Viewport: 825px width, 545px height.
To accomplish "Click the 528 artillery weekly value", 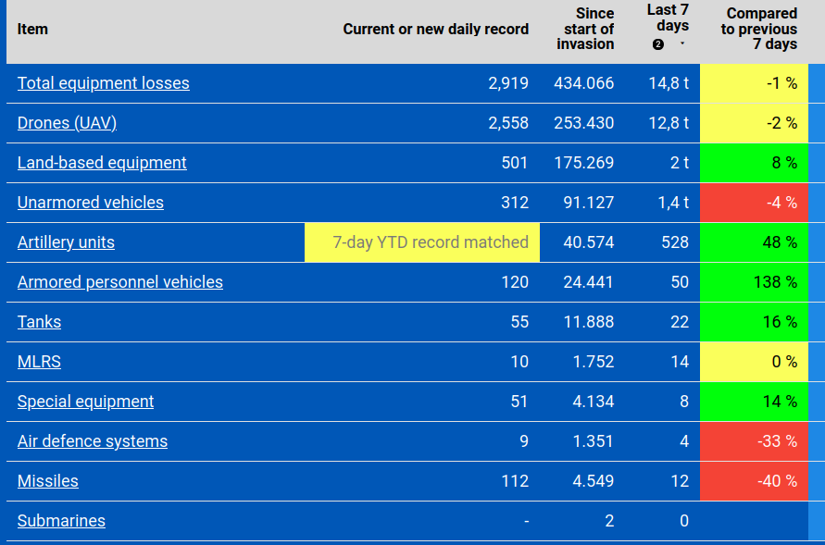I will coord(675,242).
